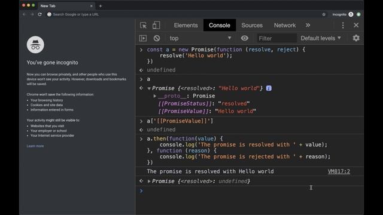Switch to the Console tab
383x215 pixels.
pos(220,25)
